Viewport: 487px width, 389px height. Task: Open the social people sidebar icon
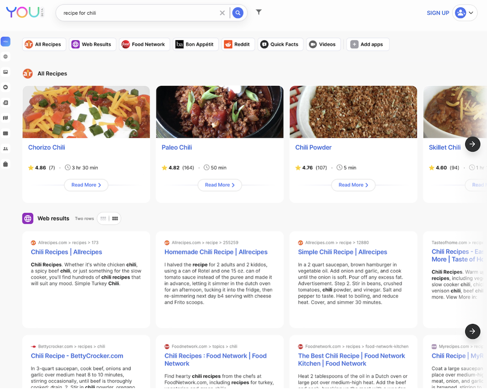point(5,149)
